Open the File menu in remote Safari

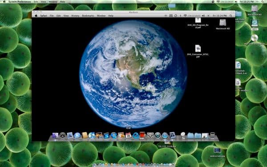tap(52, 16)
